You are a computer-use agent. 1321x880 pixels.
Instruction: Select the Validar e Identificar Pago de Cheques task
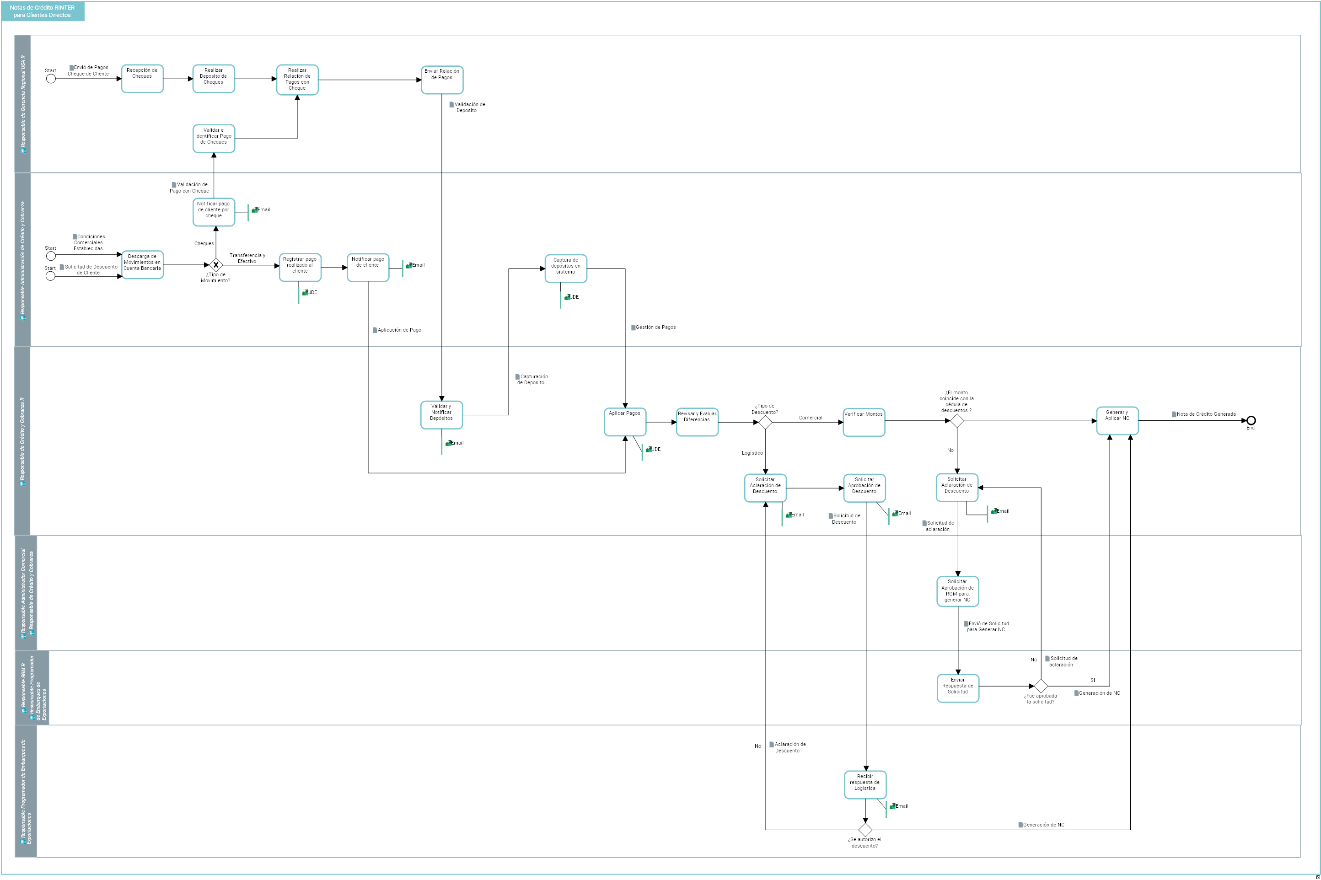click(x=214, y=139)
